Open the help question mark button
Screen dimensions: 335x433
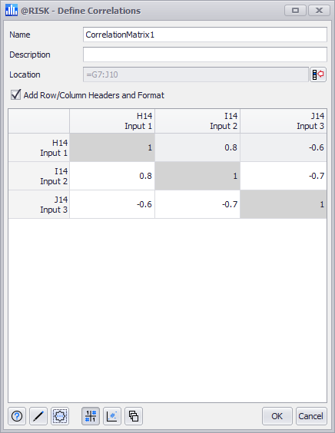coord(17,416)
